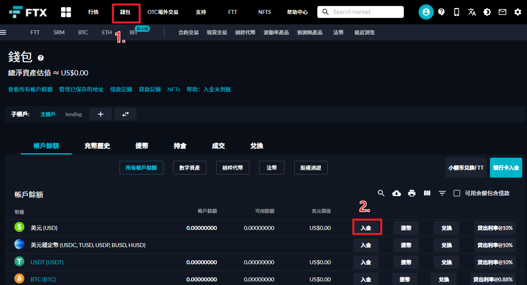This screenshot has height=285, width=527.
Task: Open the account profile icon
Action: click(x=426, y=12)
